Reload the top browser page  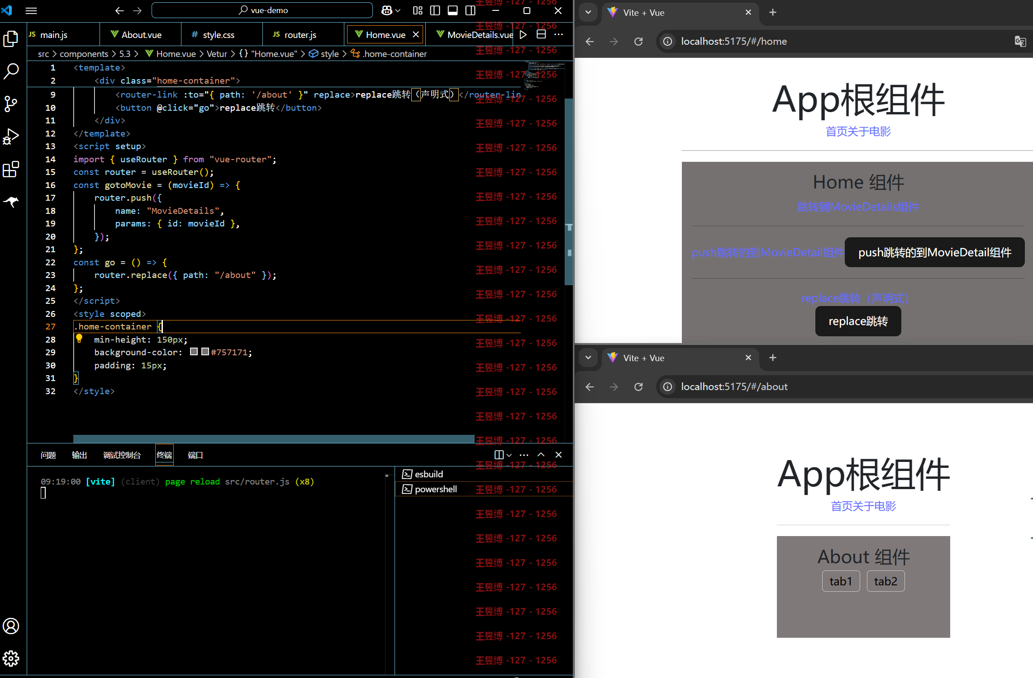click(638, 42)
